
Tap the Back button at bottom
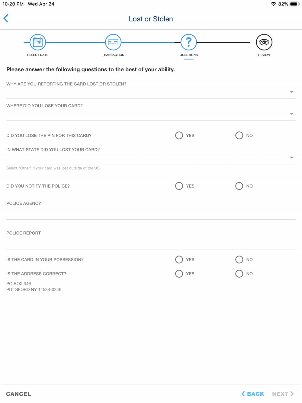253,394
